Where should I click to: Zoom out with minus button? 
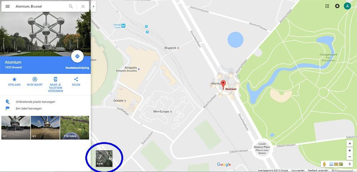[350, 157]
